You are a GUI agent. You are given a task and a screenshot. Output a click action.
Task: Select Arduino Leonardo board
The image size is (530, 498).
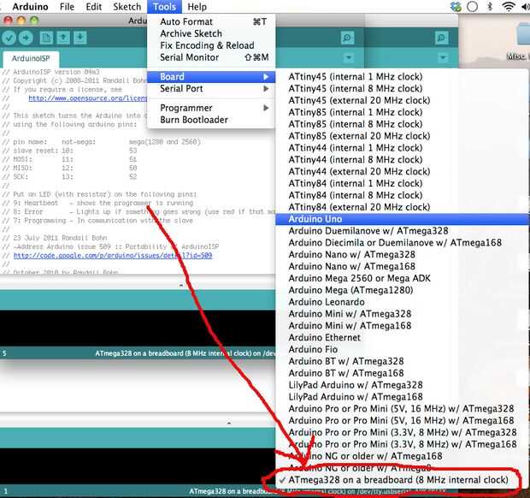(x=403, y=302)
